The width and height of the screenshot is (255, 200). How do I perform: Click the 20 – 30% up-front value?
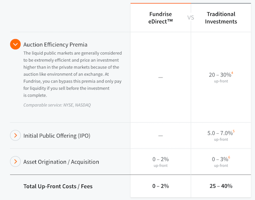coord(220,74)
